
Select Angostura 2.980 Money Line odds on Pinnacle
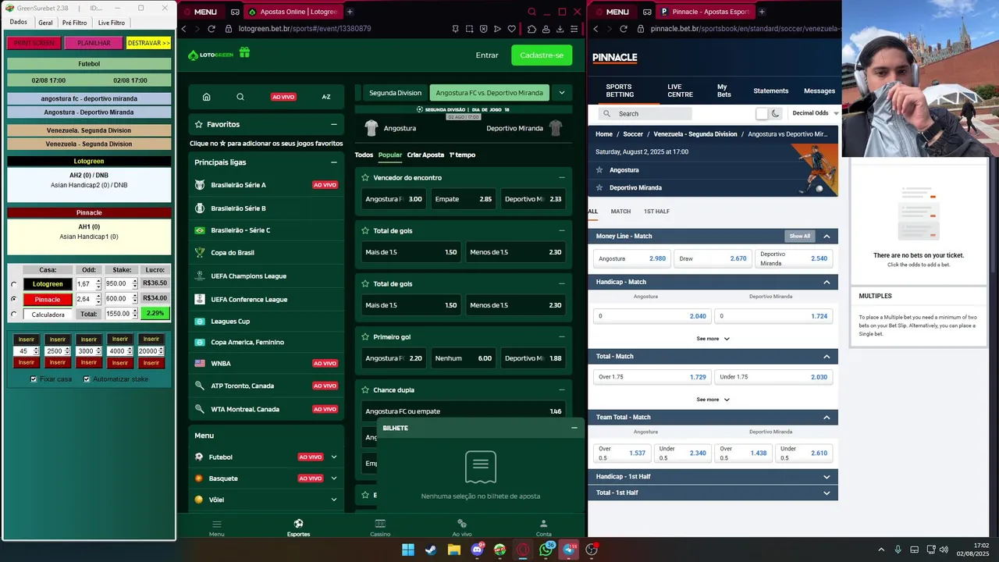coord(631,258)
